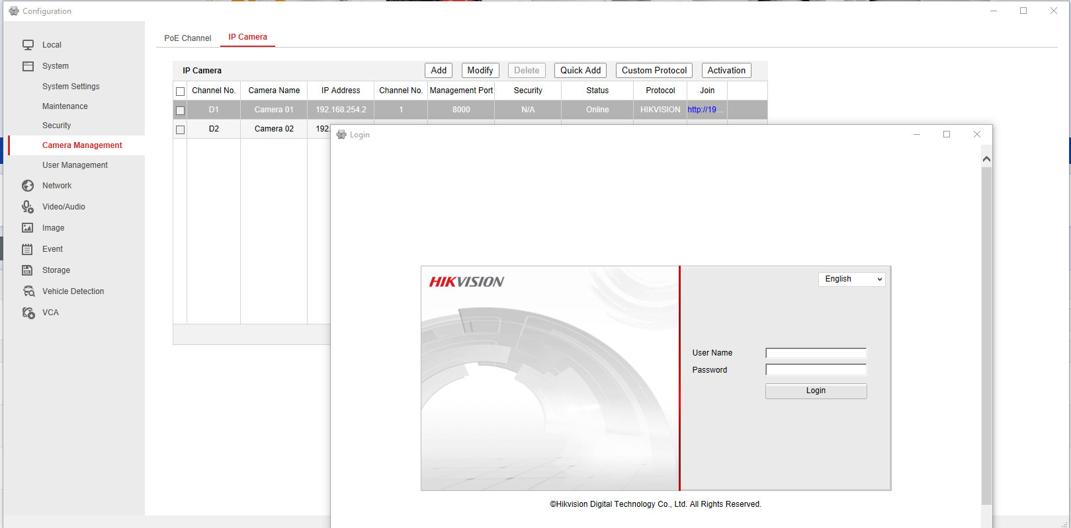Click the Network label in sidebar
Viewport: 1071px width, 528px height.
pos(57,186)
